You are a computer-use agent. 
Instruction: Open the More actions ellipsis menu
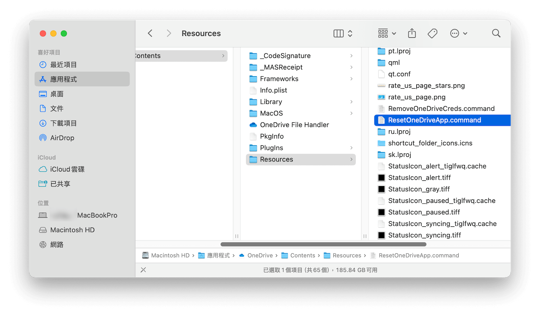tap(459, 33)
